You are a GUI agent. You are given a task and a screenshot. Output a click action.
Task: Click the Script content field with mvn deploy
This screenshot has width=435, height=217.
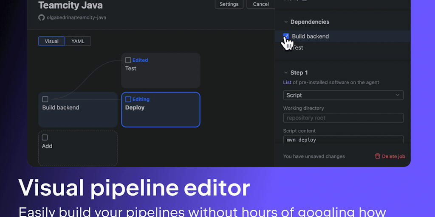tap(343, 139)
